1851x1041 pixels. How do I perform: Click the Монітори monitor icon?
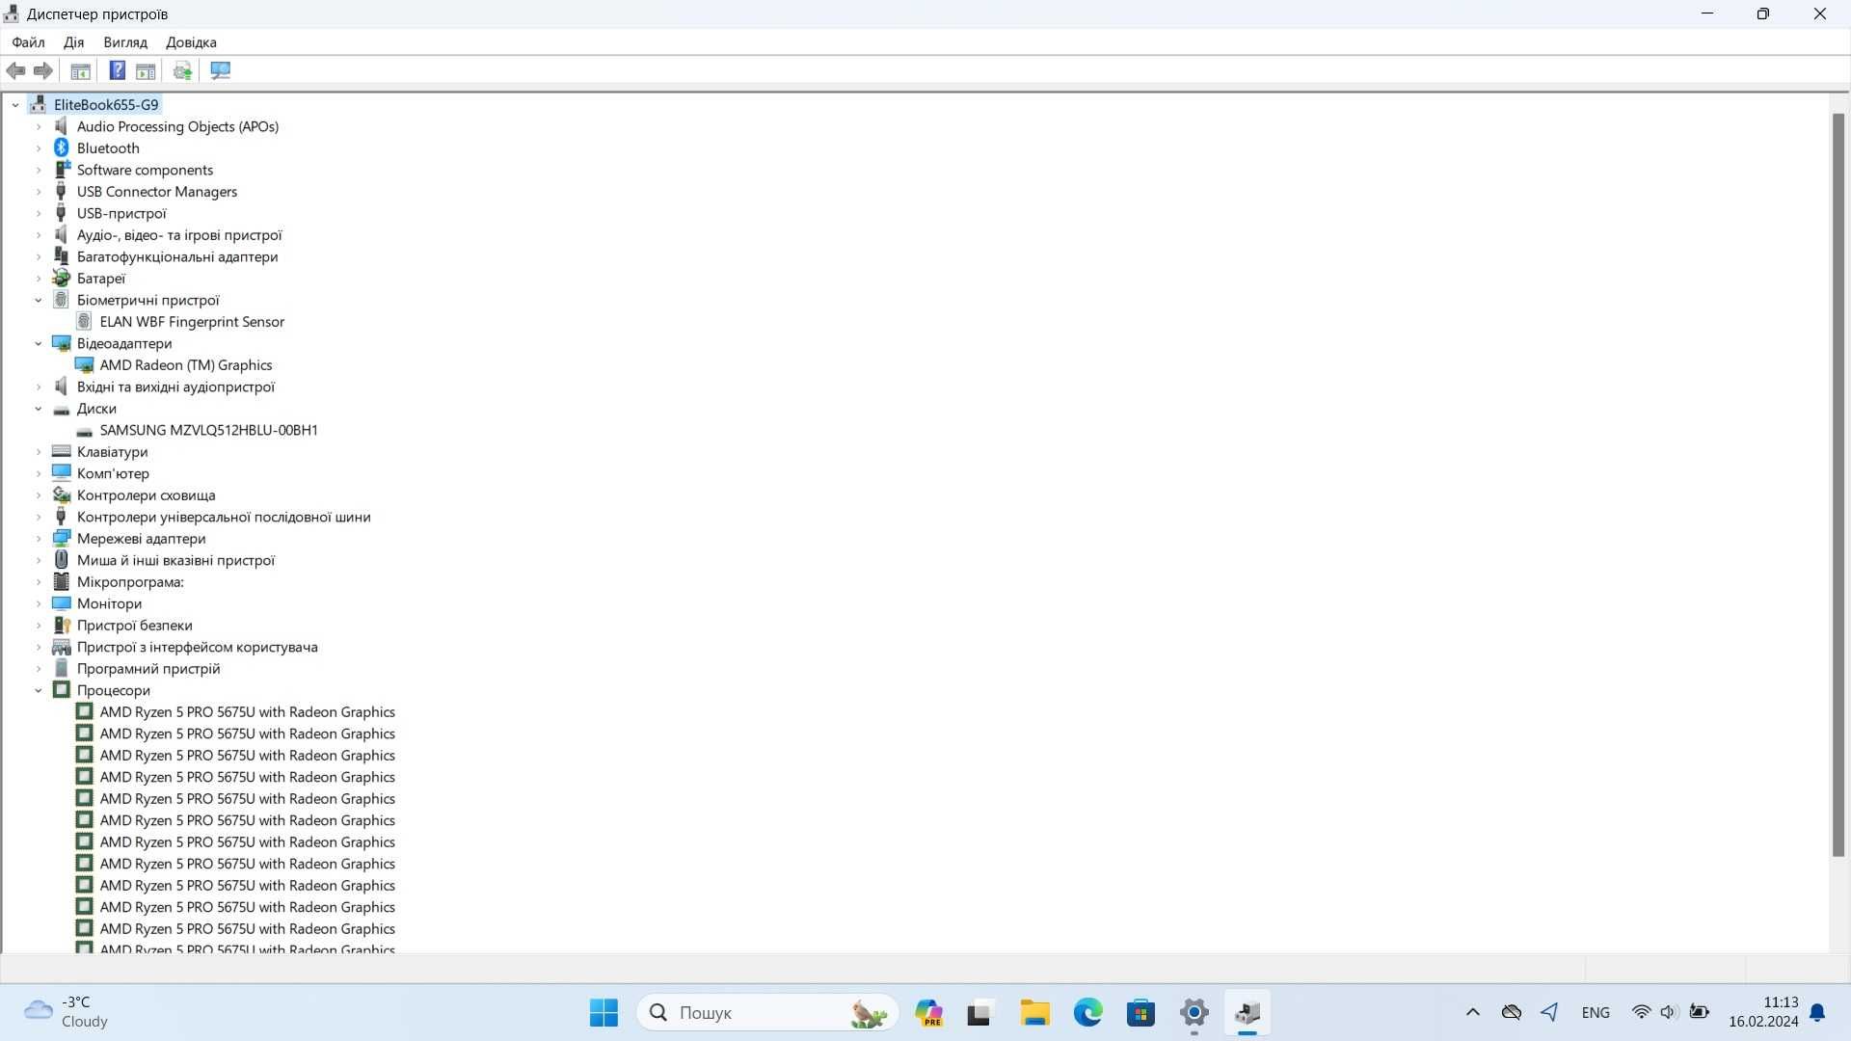point(61,603)
